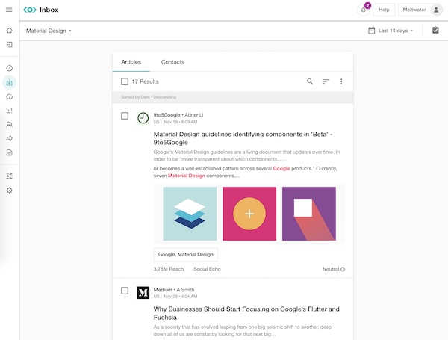This screenshot has height=340, width=448.
Task: Open the Last 14 days date dropdown
Action: (396, 31)
